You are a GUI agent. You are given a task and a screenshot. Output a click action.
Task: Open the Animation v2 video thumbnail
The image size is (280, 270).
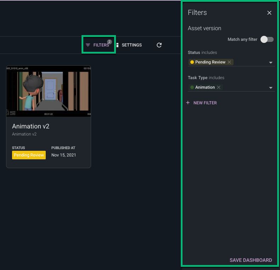49,91
